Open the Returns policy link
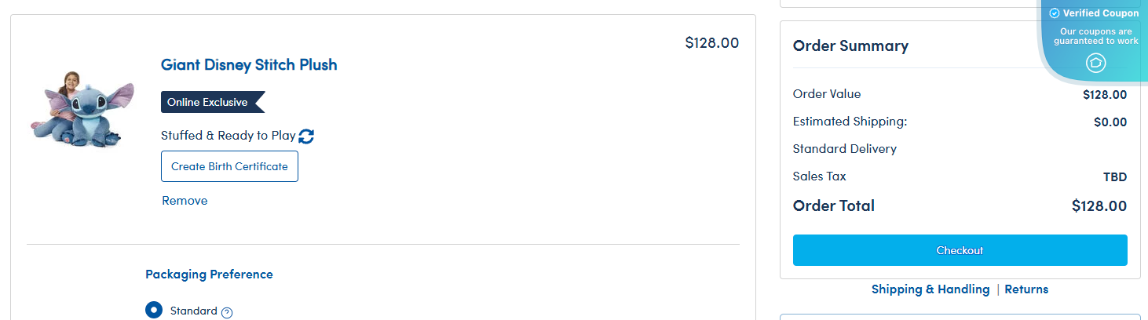This screenshot has width=1148, height=320. [x=1026, y=289]
